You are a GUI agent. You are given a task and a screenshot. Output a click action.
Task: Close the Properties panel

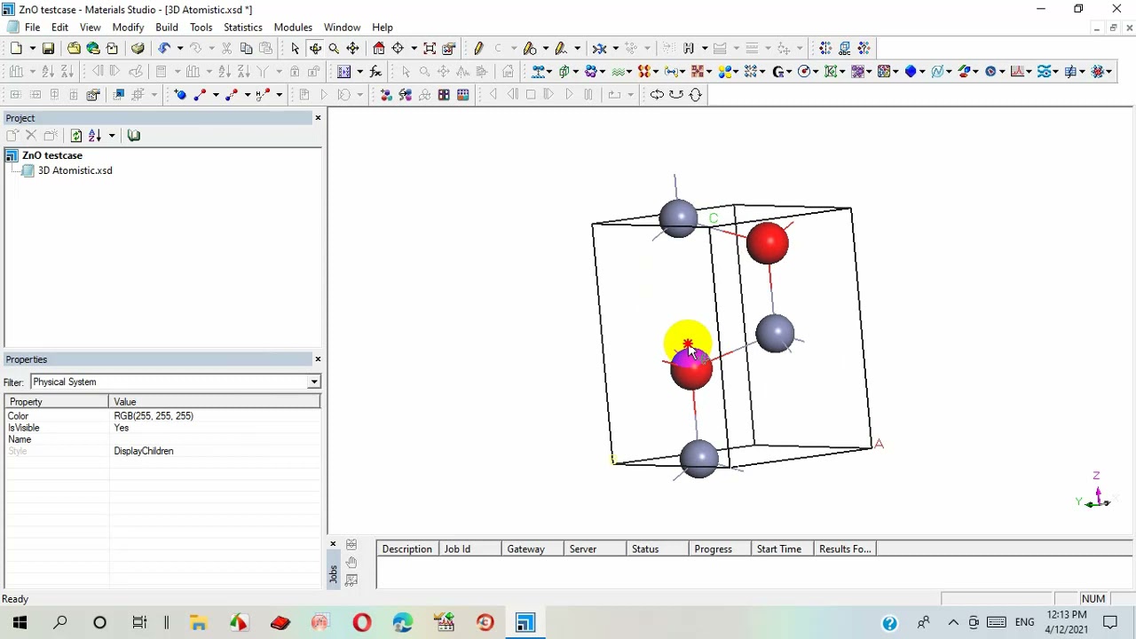point(318,359)
